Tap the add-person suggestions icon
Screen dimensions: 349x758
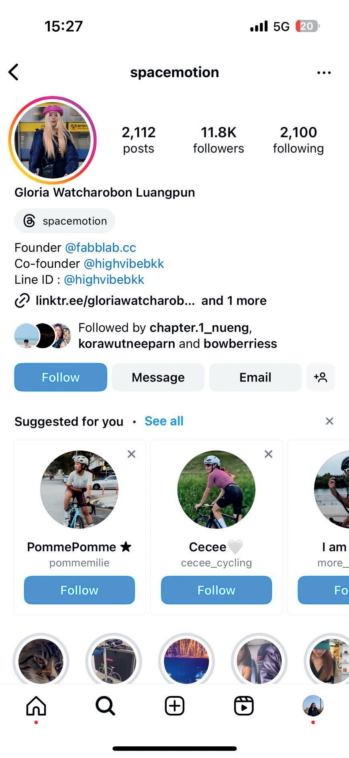click(320, 377)
